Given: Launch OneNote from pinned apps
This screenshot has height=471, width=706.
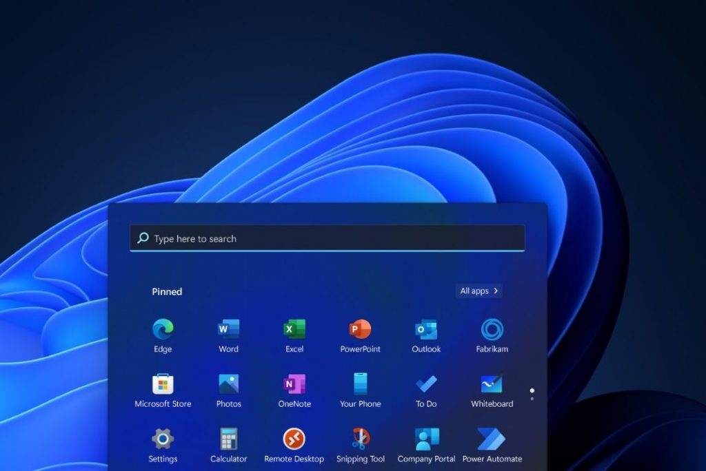Looking at the screenshot, I should click(294, 384).
